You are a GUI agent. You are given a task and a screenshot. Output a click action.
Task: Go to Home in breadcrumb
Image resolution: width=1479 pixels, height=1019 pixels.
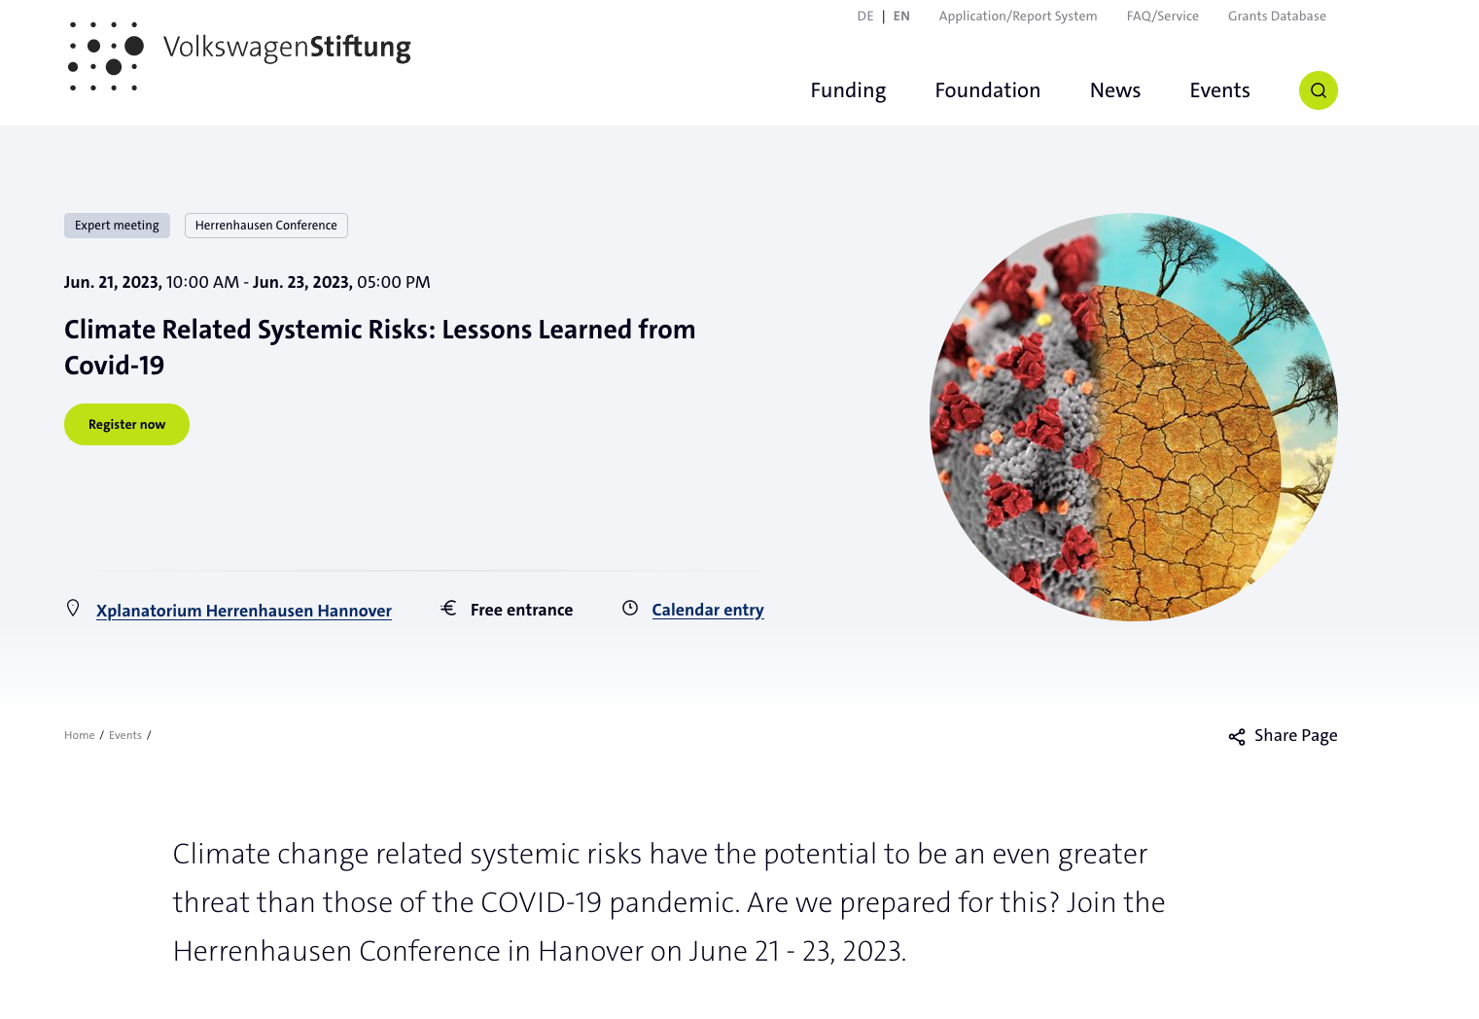pos(80,735)
